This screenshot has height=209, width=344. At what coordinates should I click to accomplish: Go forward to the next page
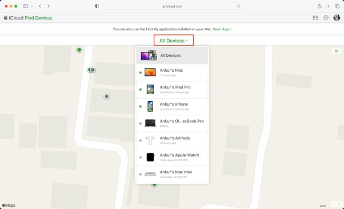pyautogui.click(x=49, y=6)
